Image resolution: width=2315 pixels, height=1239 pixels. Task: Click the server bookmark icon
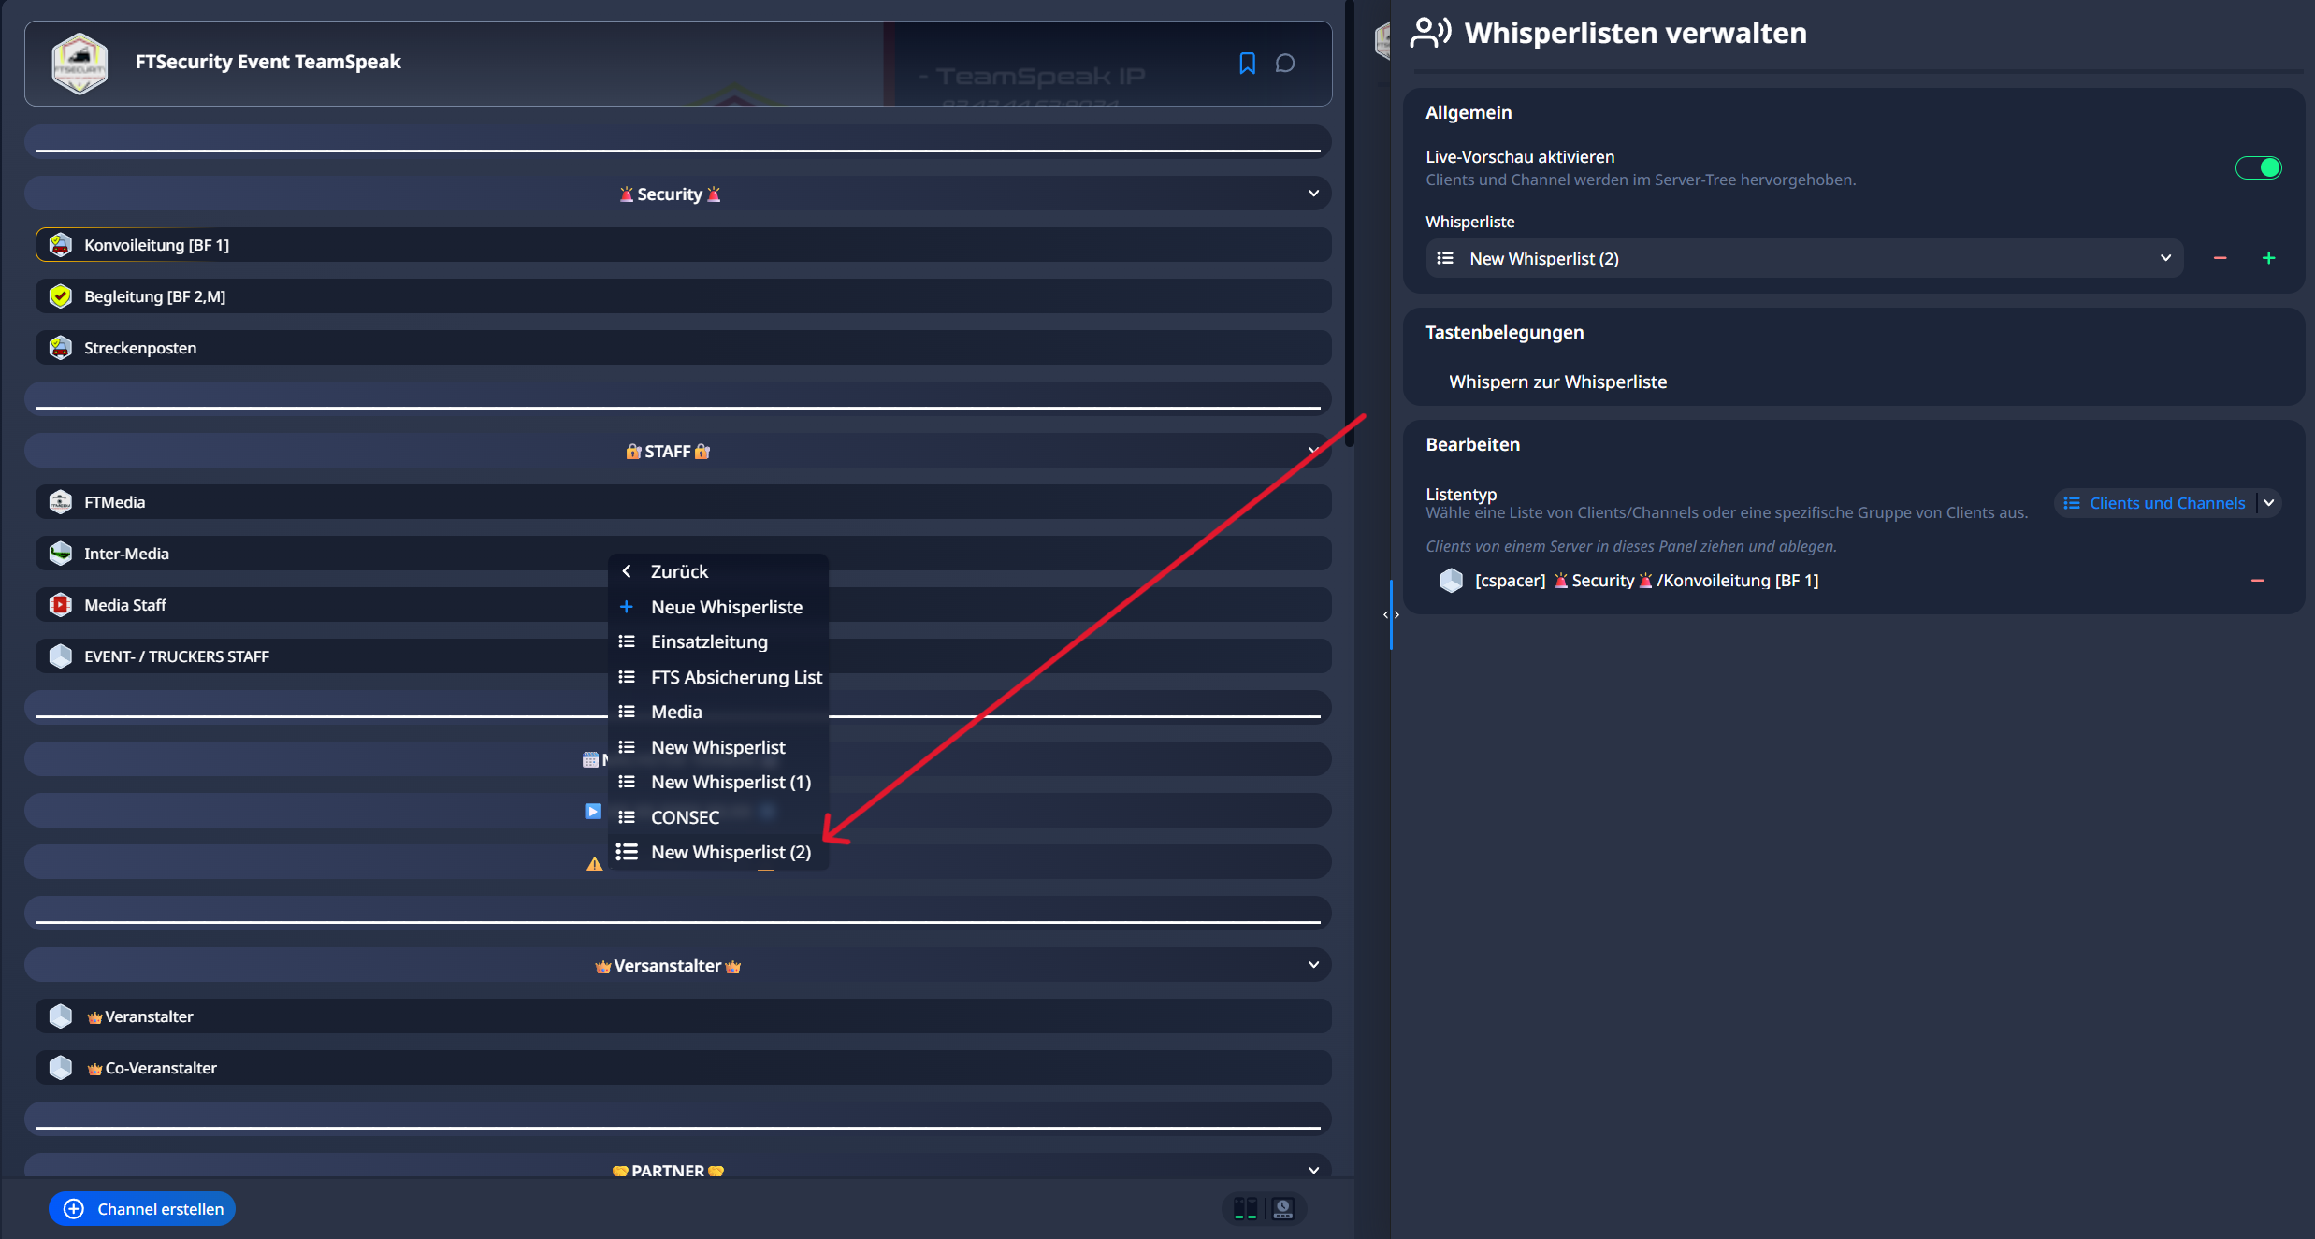coord(1247,63)
